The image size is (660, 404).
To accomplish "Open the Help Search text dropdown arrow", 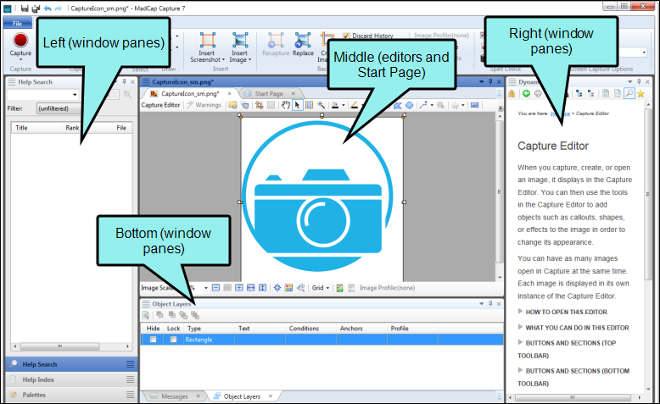I will pyautogui.click(x=75, y=95).
